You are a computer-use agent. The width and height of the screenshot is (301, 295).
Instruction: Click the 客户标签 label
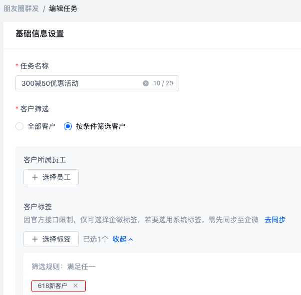(x=38, y=207)
